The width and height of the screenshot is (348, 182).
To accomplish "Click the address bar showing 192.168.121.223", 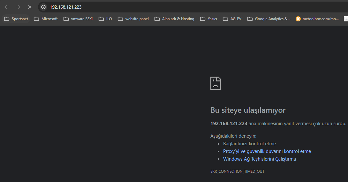I will tap(193, 7).
